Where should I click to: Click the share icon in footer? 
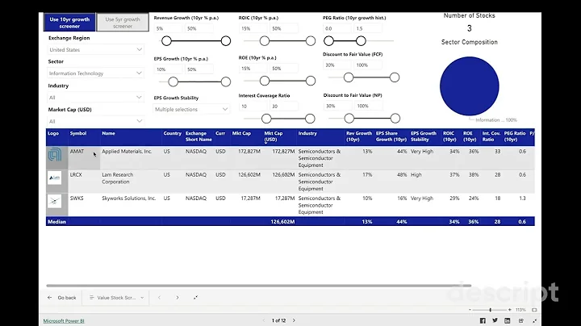[521, 320]
